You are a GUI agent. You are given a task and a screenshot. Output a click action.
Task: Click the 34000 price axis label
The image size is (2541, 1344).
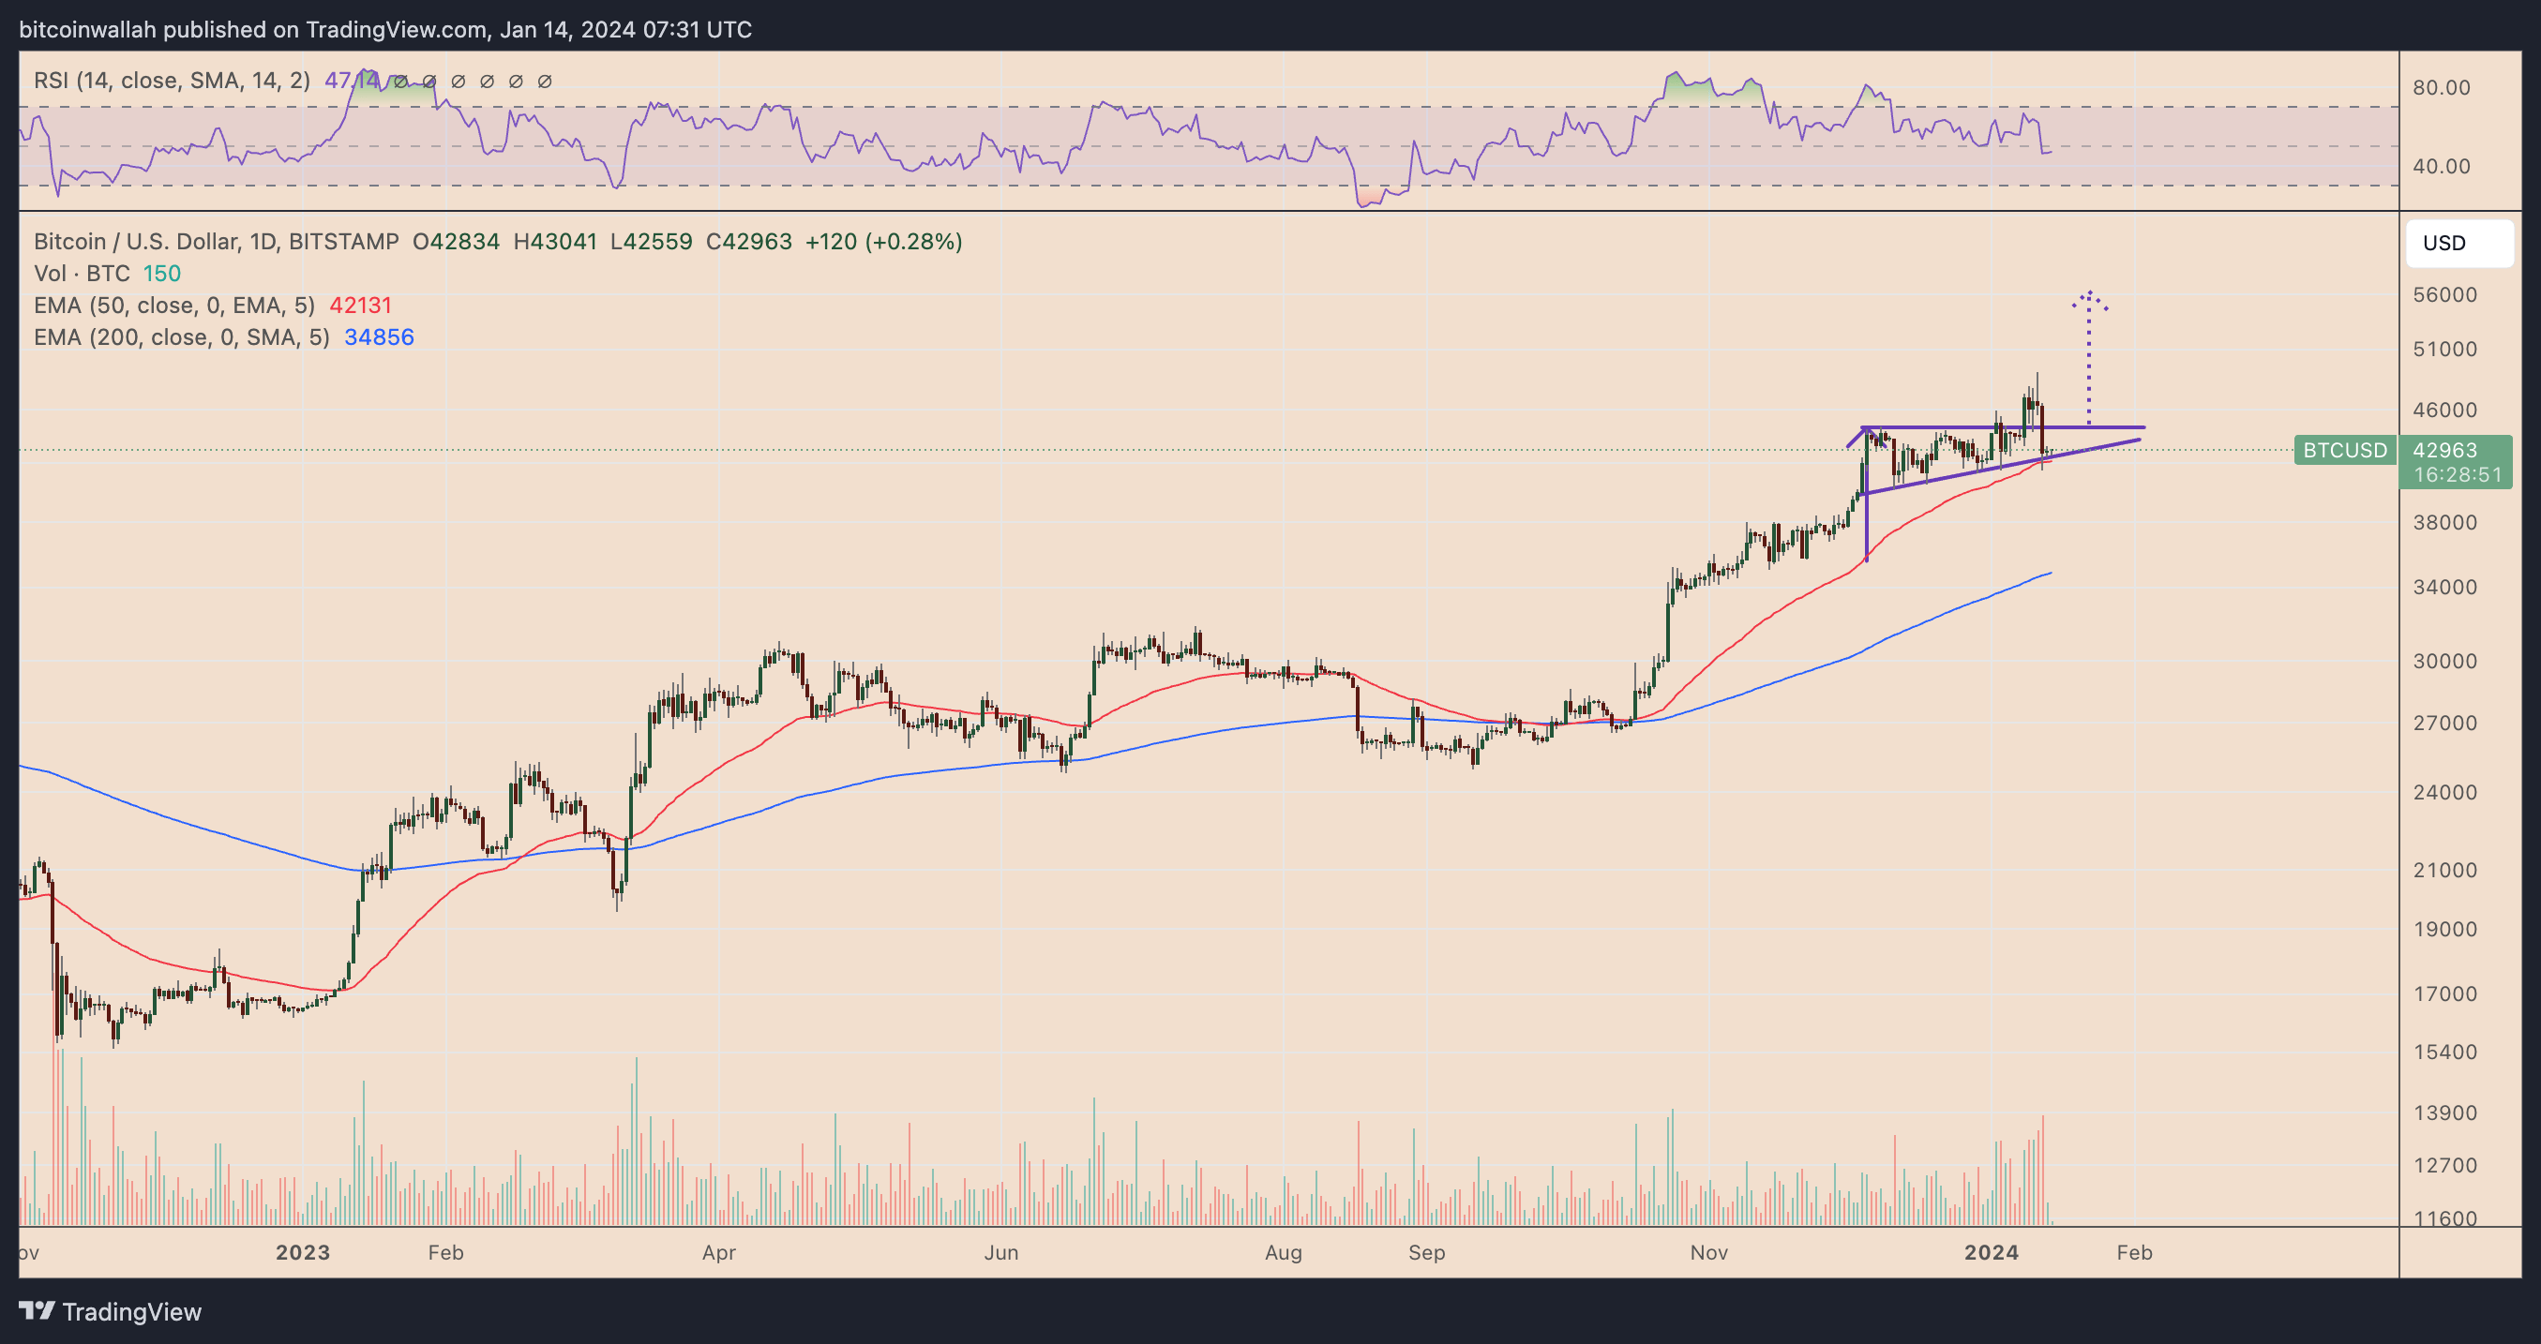point(2444,588)
